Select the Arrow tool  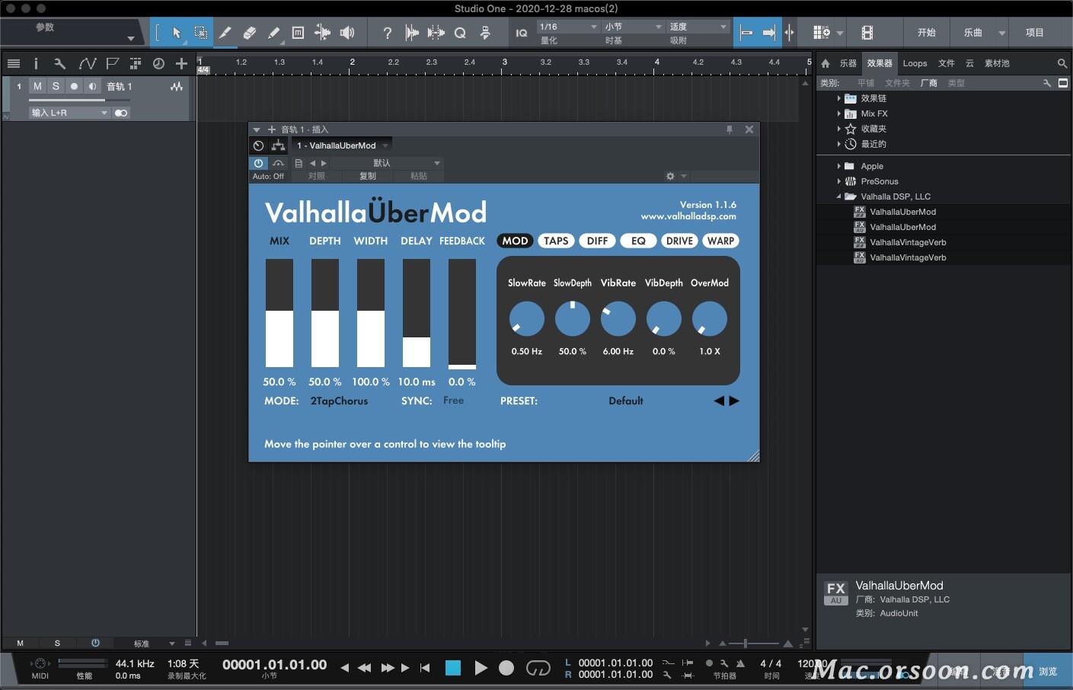(177, 33)
